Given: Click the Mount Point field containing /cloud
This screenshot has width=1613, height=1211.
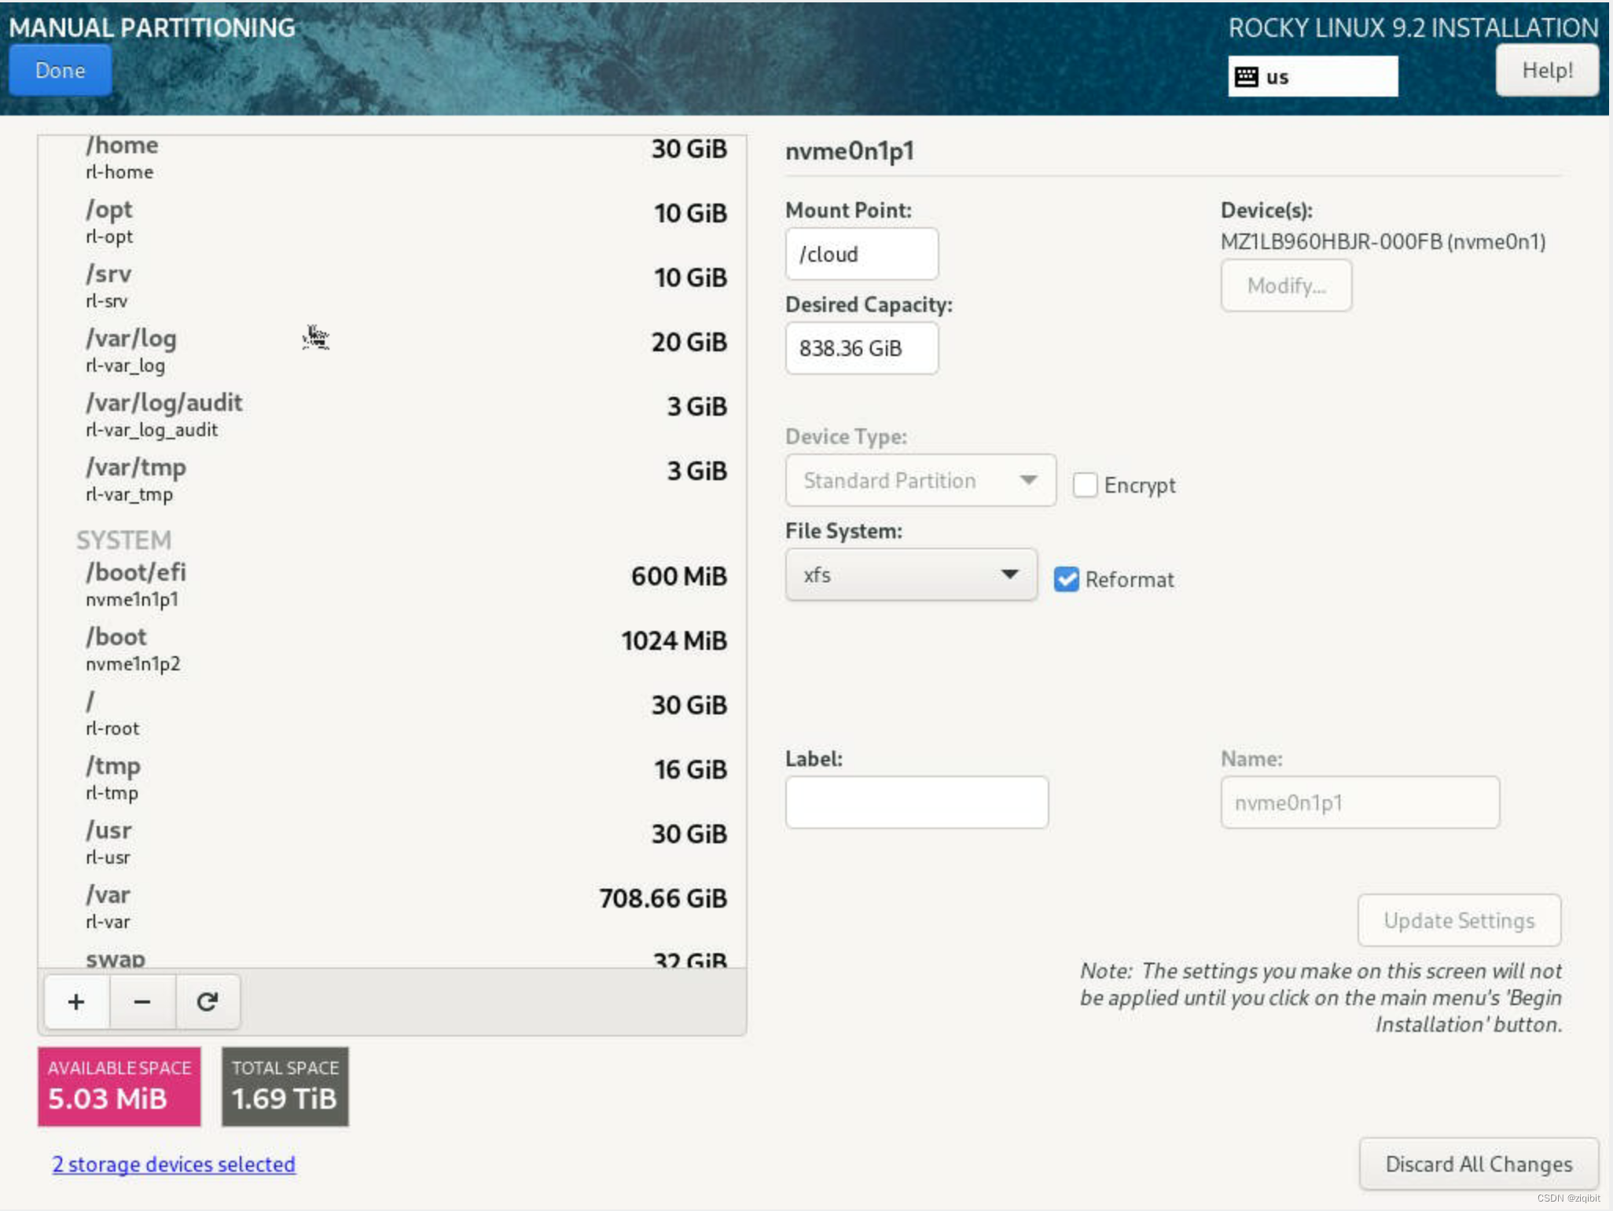Looking at the screenshot, I should coord(862,254).
